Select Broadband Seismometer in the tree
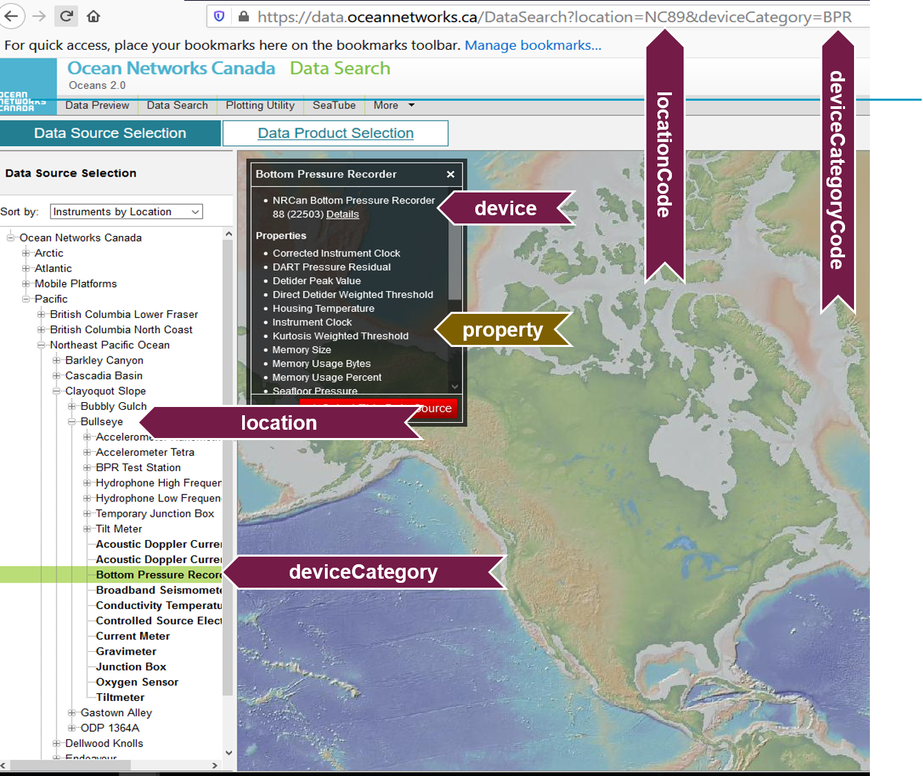Screen dimensions: 923x776 pos(159,590)
